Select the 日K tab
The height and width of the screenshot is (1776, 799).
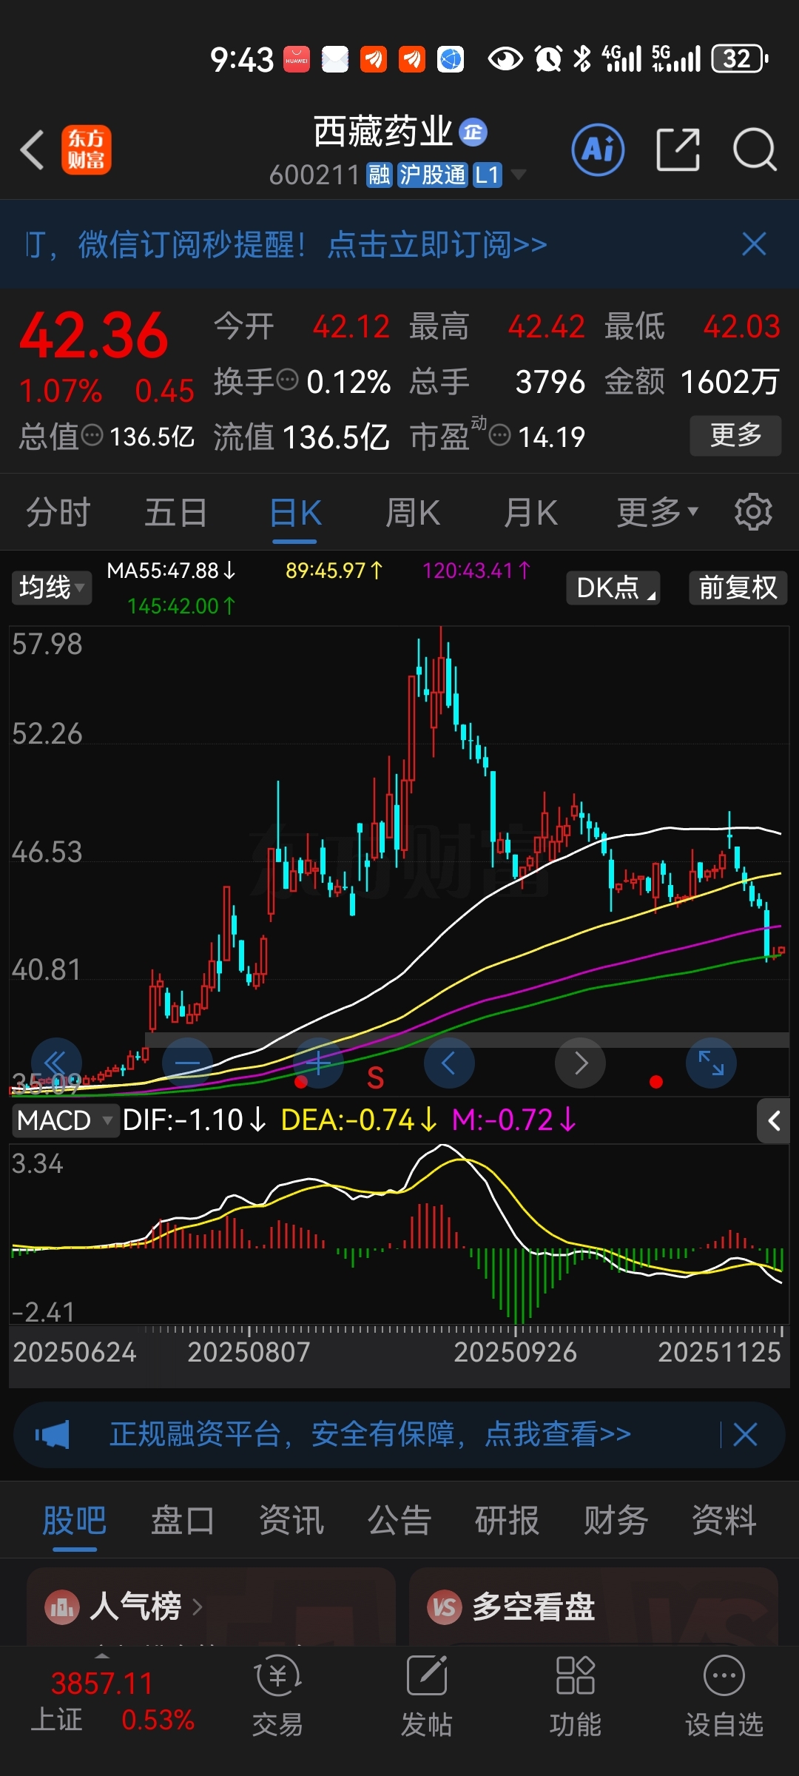click(x=295, y=512)
